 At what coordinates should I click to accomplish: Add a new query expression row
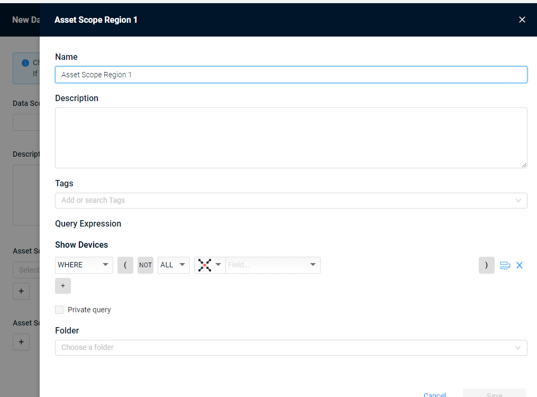coord(63,286)
